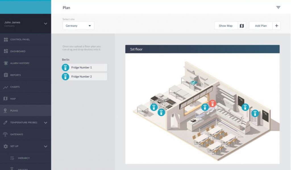The width and height of the screenshot is (291, 170).
Task: Click the Fridge Number 2 sensor icon
Action: [x=65, y=76]
